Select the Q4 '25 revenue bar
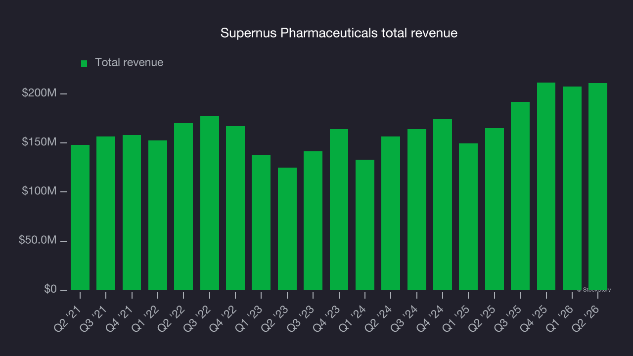This screenshot has height=356, width=633. click(x=546, y=186)
